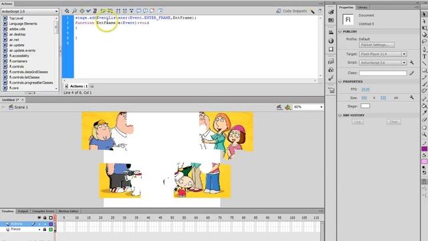Click the Actions help icon

pyautogui.click(x=320, y=11)
